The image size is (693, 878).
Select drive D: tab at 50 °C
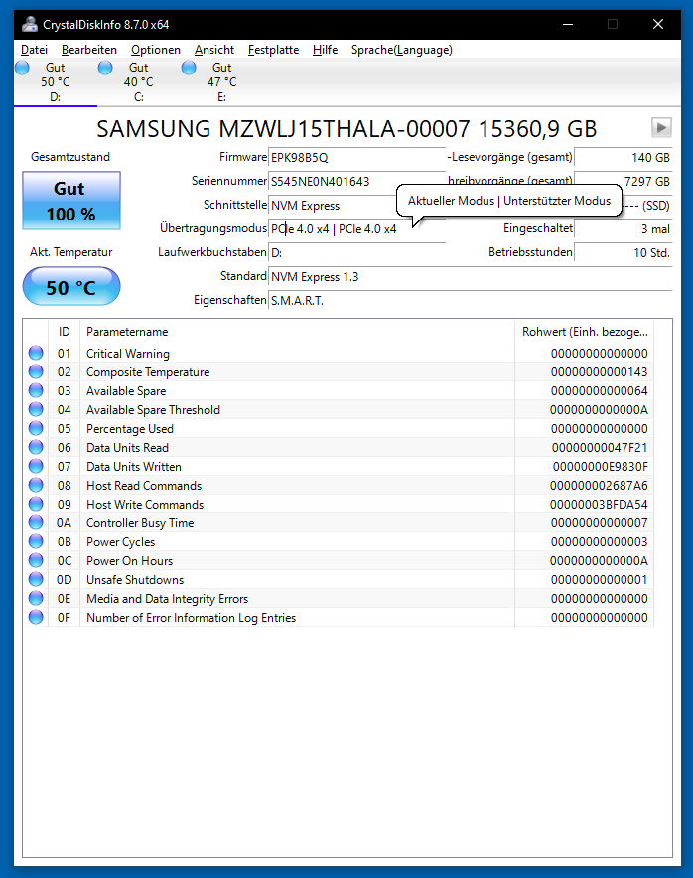[x=56, y=81]
